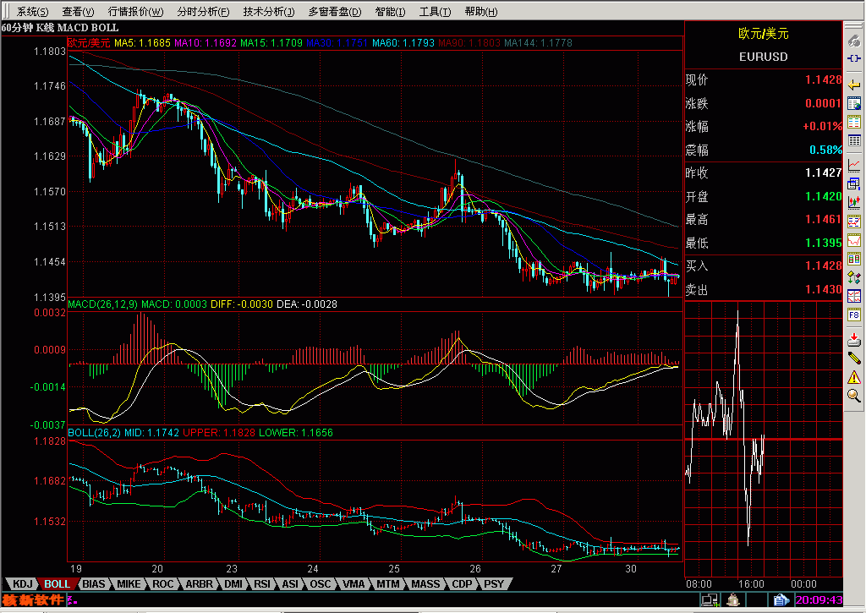
Task: Click the MACD(26,12,9) indicator label
Action: (x=102, y=304)
